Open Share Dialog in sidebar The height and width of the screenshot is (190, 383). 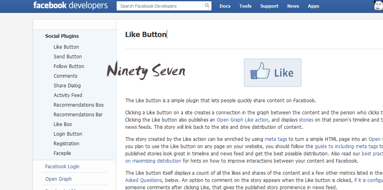[67, 85]
